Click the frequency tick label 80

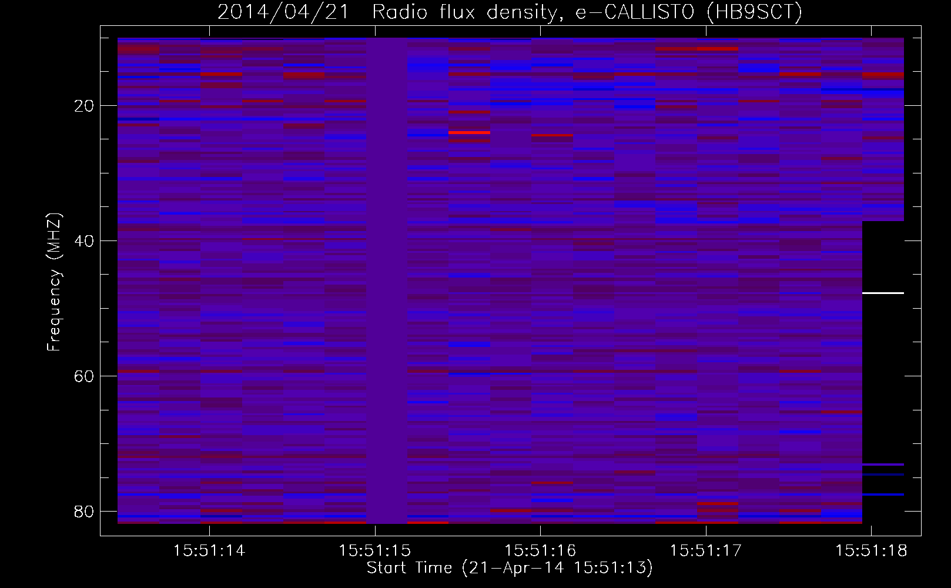(83, 511)
